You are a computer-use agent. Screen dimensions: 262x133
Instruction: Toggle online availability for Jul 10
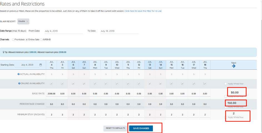pyautogui.click(x=117, y=84)
